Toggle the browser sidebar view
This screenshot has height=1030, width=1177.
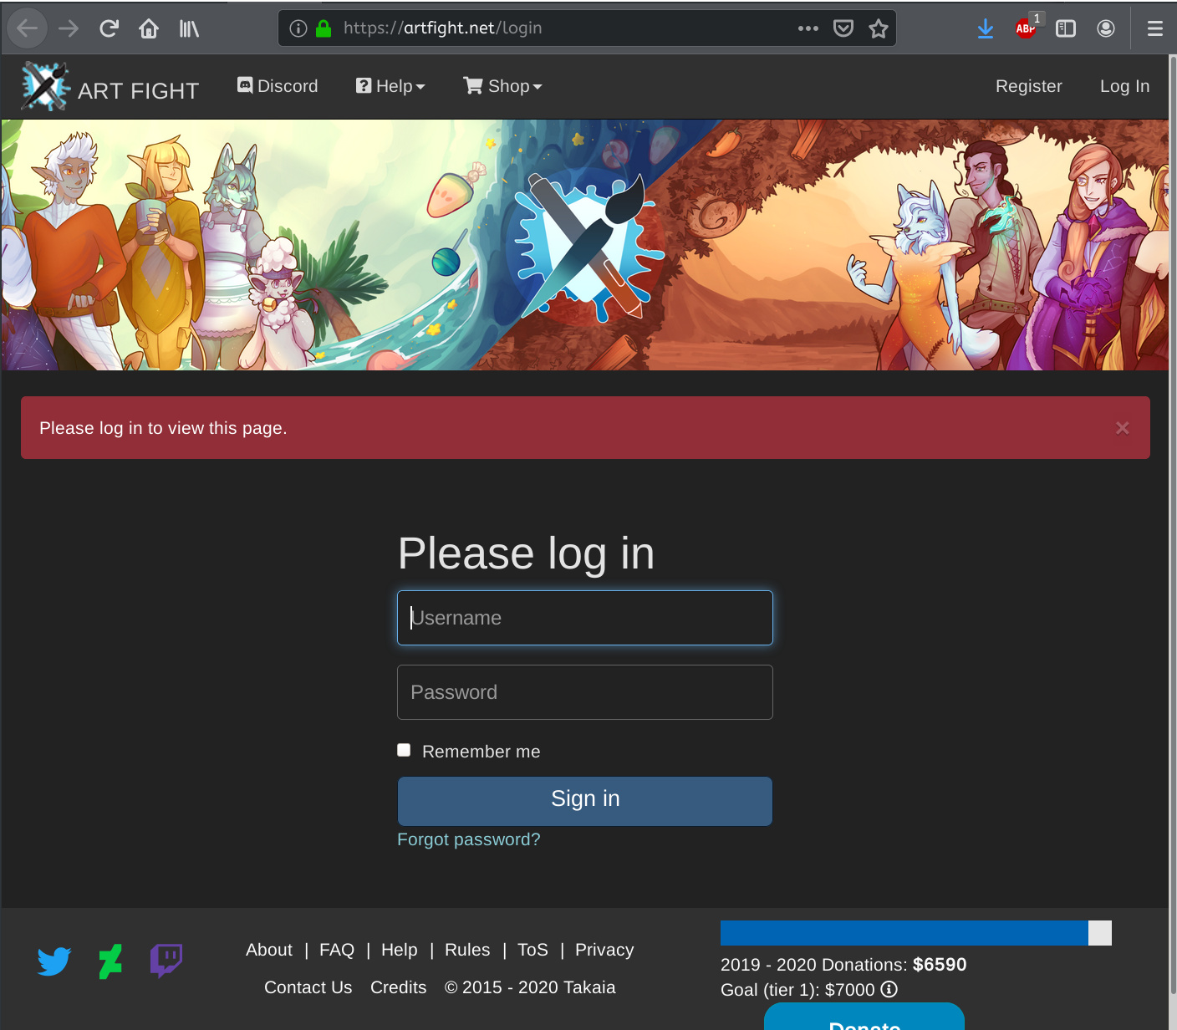(1066, 28)
